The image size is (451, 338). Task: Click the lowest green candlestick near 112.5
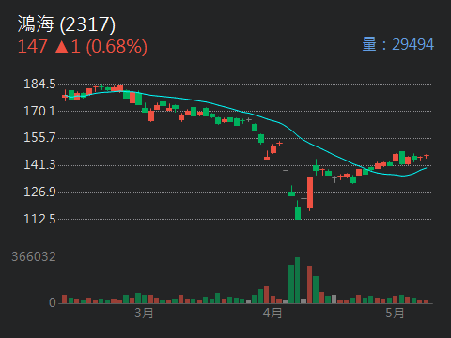click(298, 210)
